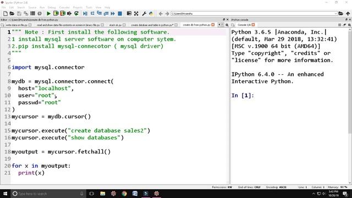Viewport: 352px width, 198px height.
Task: Click the IPython console vertical scrollbar
Action: pos(350,82)
